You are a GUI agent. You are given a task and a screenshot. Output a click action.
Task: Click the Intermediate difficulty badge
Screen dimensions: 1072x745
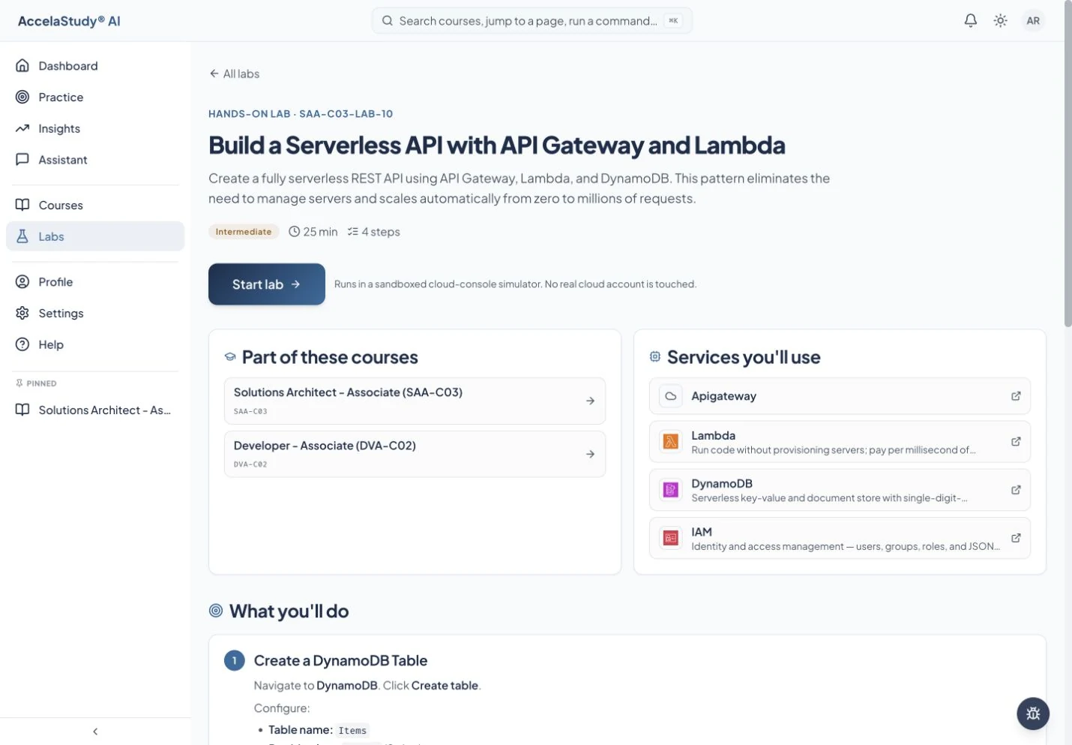[x=244, y=232]
